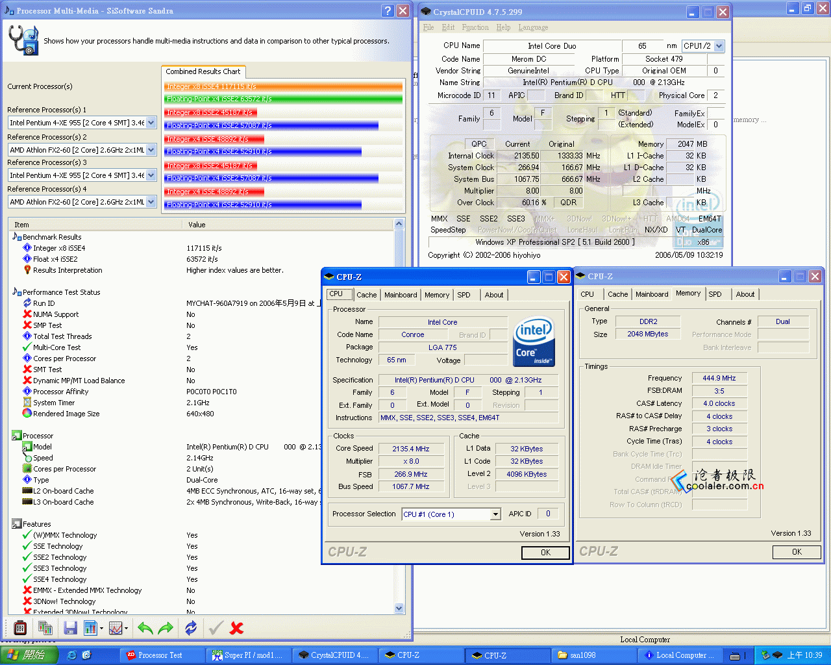Click OK in the right CPU-Z memory window
The image size is (831, 665).
(797, 552)
